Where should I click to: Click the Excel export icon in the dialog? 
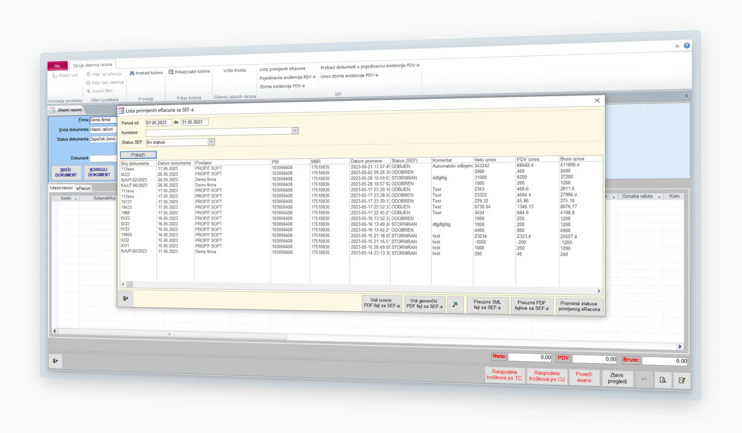pos(455,304)
